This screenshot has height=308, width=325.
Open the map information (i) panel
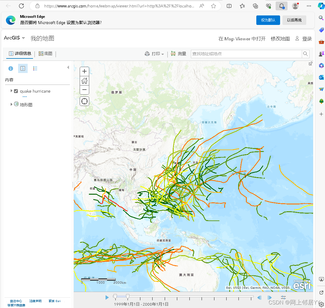pos(11,68)
